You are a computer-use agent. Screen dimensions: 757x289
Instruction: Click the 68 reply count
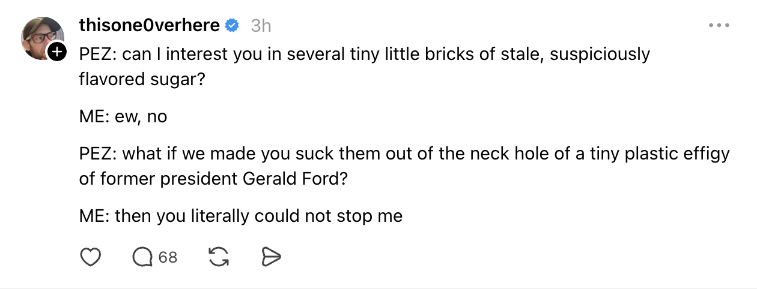(x=168, y=257)
